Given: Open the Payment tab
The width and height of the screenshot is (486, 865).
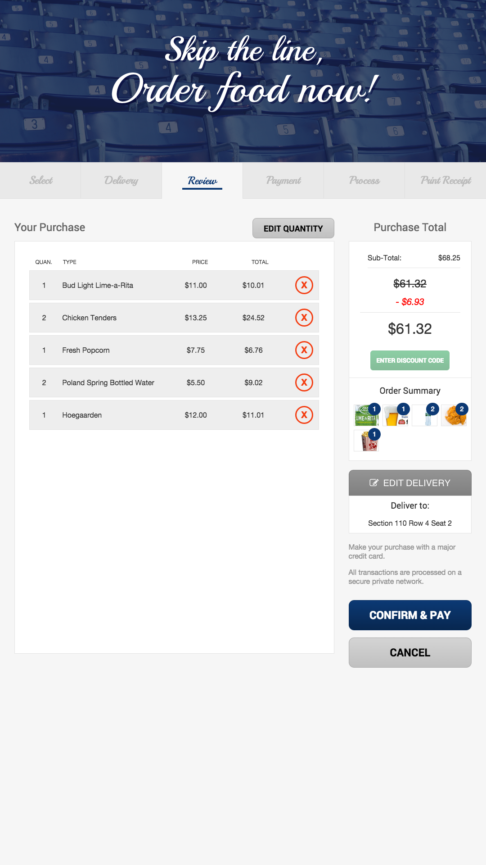Looking at the screenshot, I should click(283, 180).
